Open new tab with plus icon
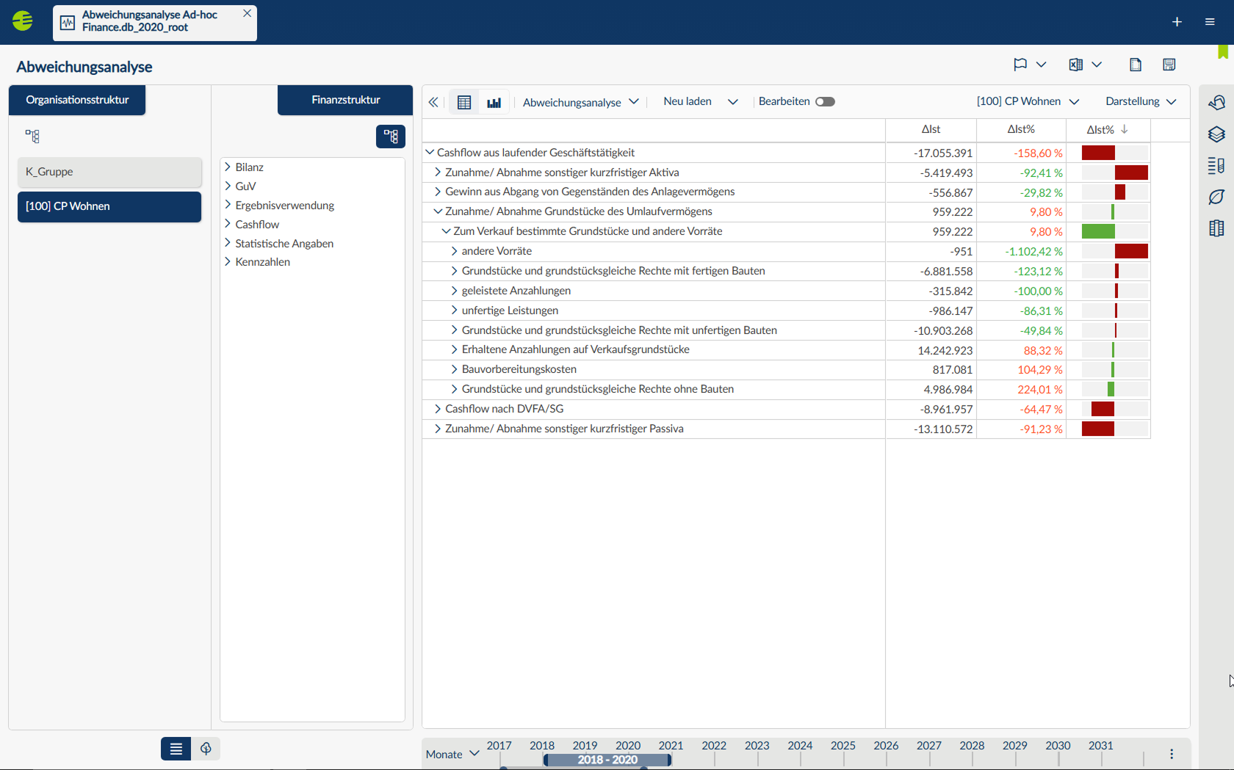Viewport: 1234px width, 770px height. pyautogui.click(x=1177, y=22)
